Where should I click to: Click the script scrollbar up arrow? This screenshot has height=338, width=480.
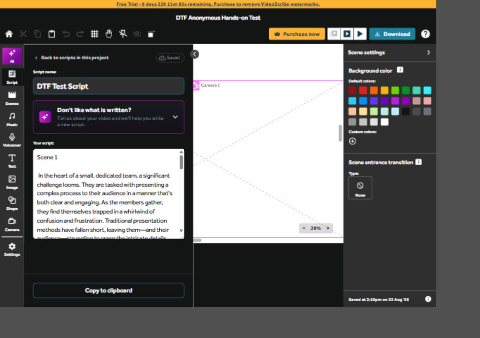(x=181, y=152)
